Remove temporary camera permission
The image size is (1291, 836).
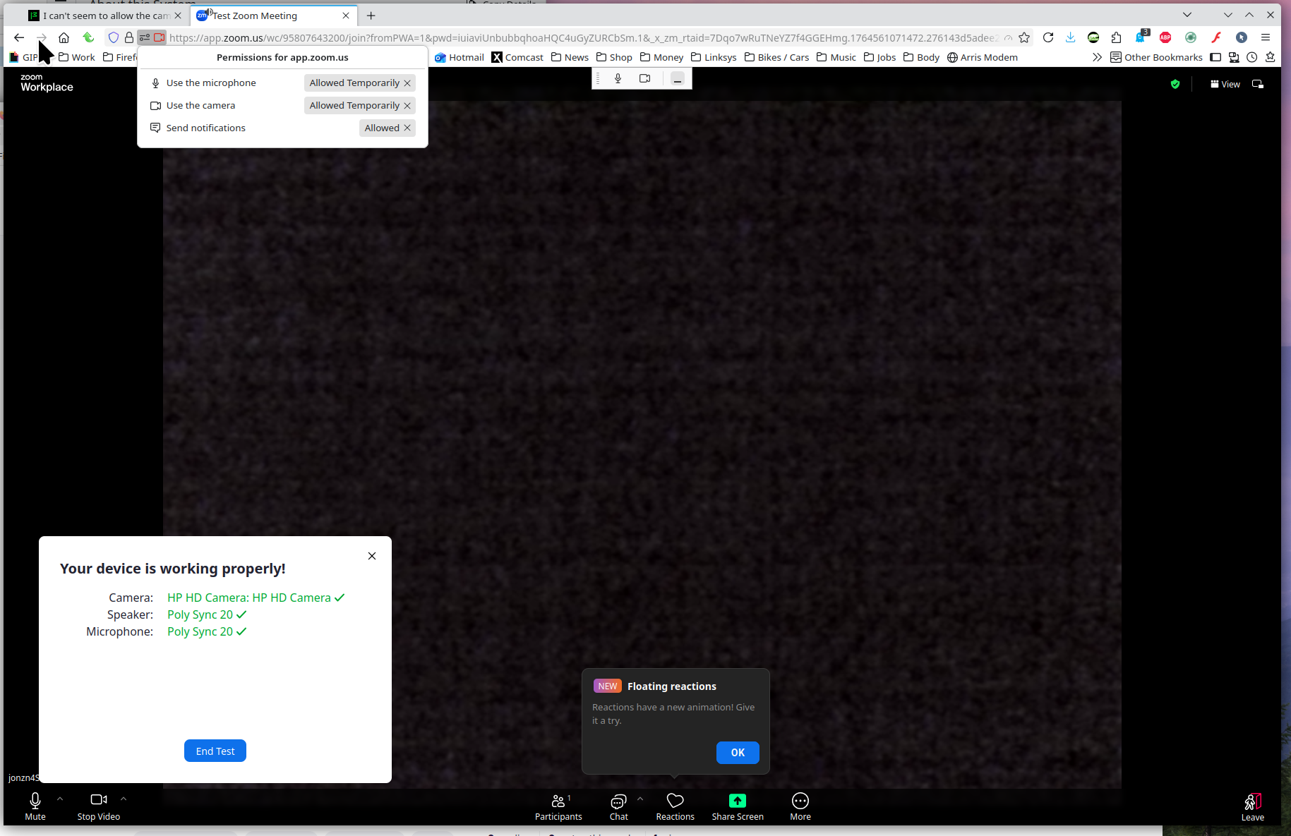[x=407, y=106]
